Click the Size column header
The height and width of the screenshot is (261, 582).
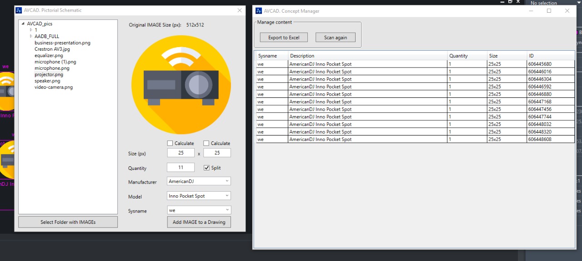pyautogui.click(x=507, y=56)
